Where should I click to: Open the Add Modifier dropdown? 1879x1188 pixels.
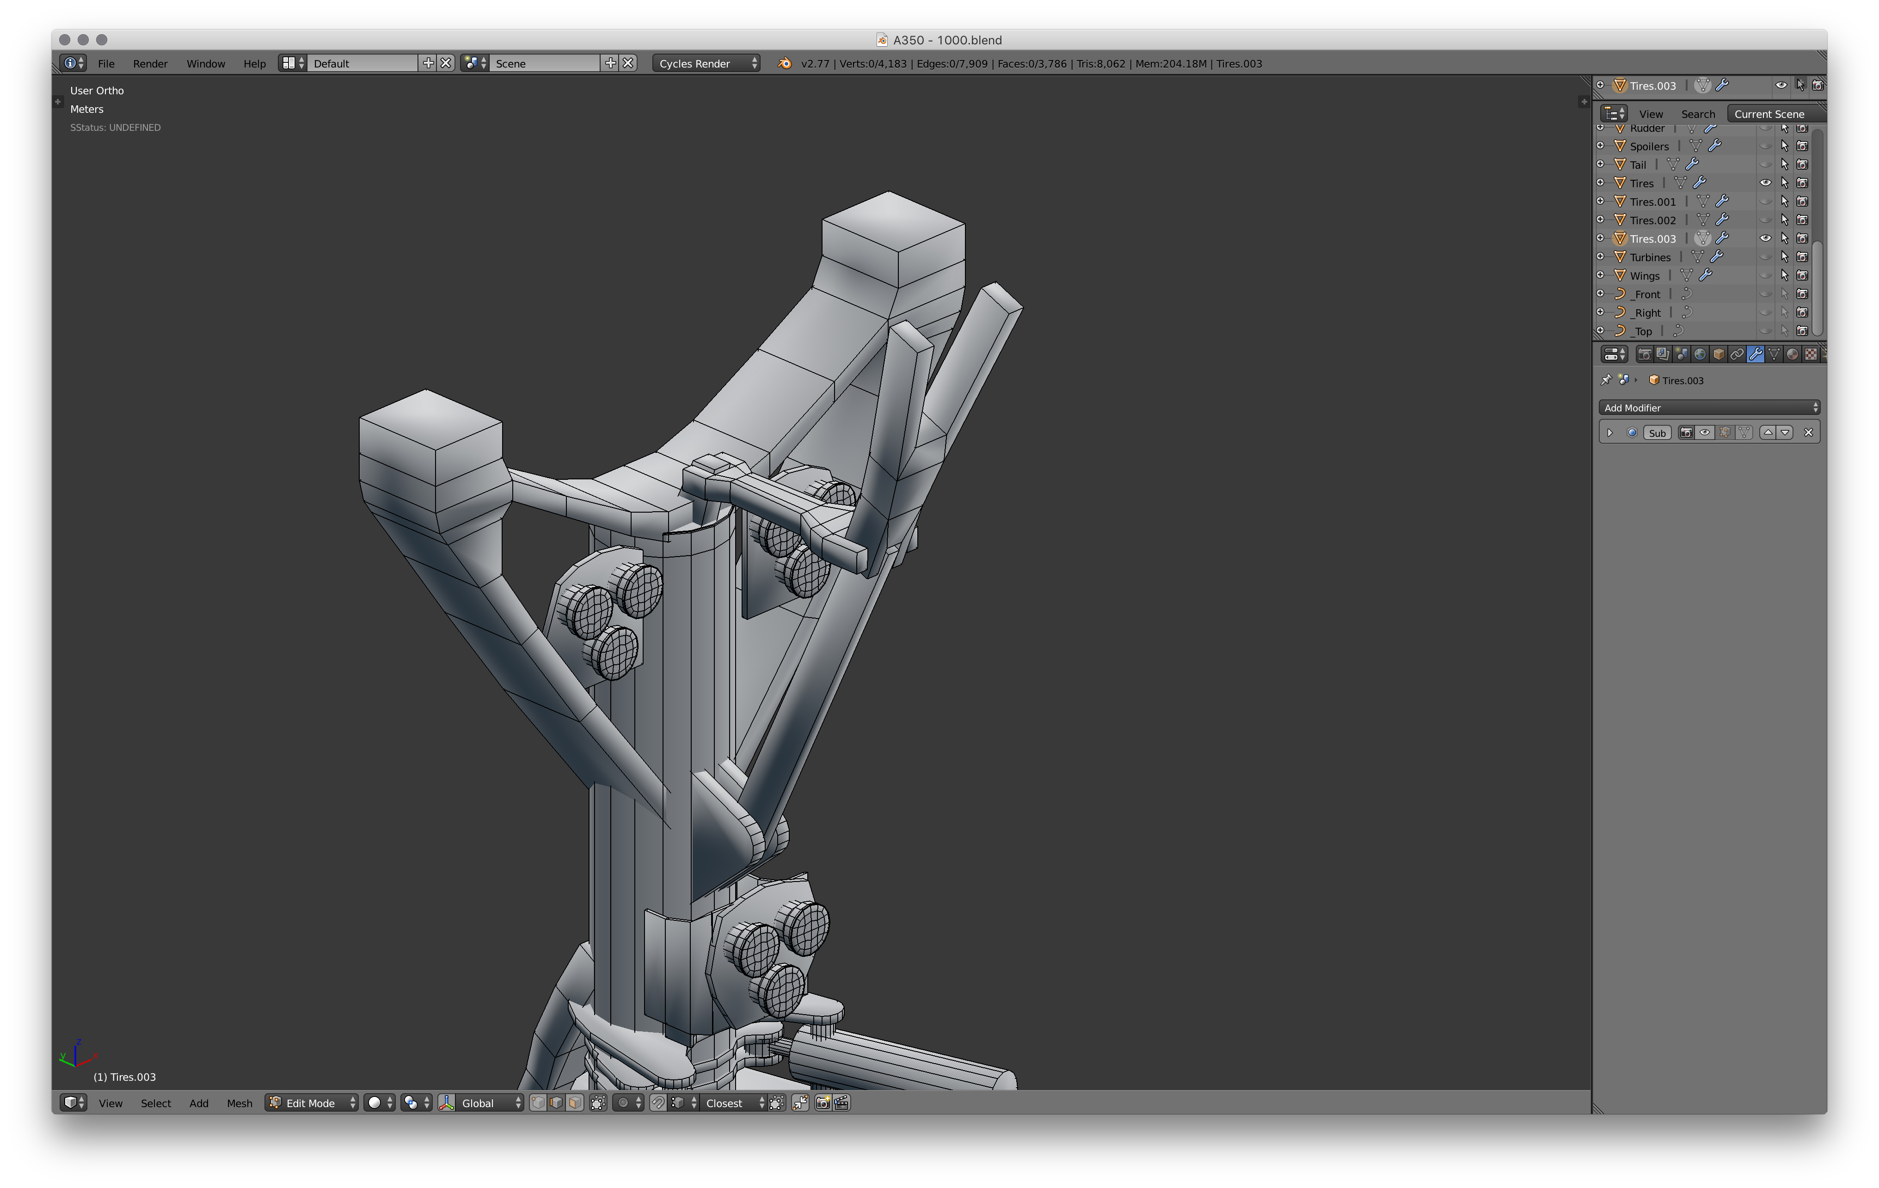pyautogui.click(x=1709, y=407)
